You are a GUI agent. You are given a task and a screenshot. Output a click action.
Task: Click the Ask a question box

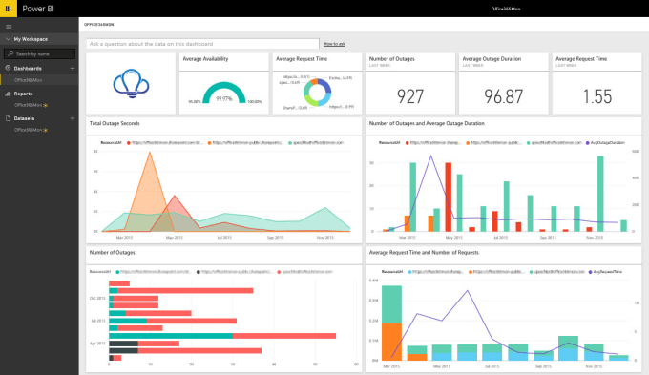[202, 44]
